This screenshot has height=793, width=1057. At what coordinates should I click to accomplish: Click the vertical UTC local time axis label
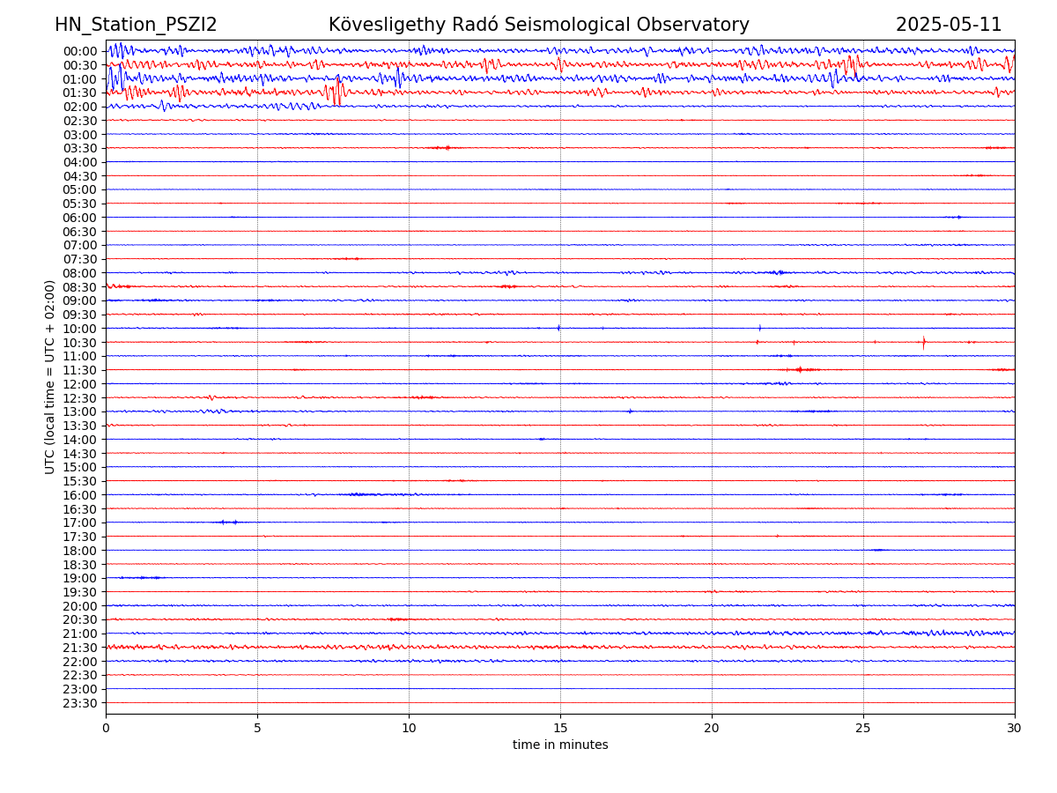coord(50,376)
